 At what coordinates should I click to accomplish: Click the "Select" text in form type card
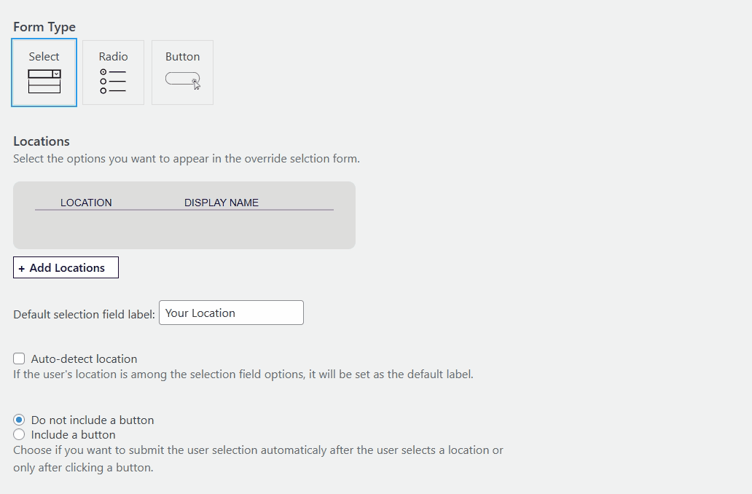coord(44,56)
